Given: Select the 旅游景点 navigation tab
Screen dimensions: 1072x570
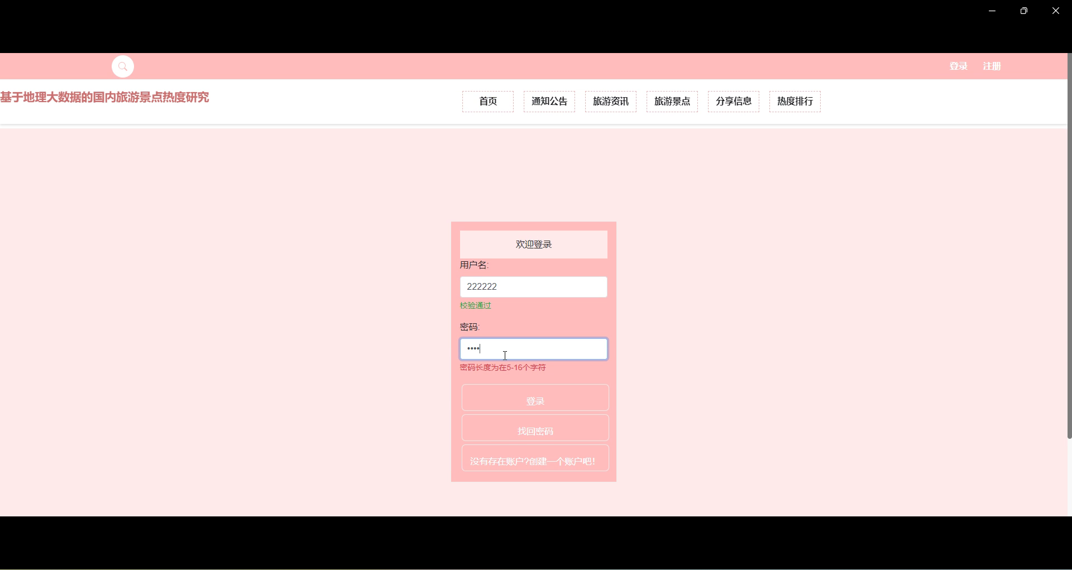Looking at the screenshot, I should pyautogui.click(x=672, y=102).
